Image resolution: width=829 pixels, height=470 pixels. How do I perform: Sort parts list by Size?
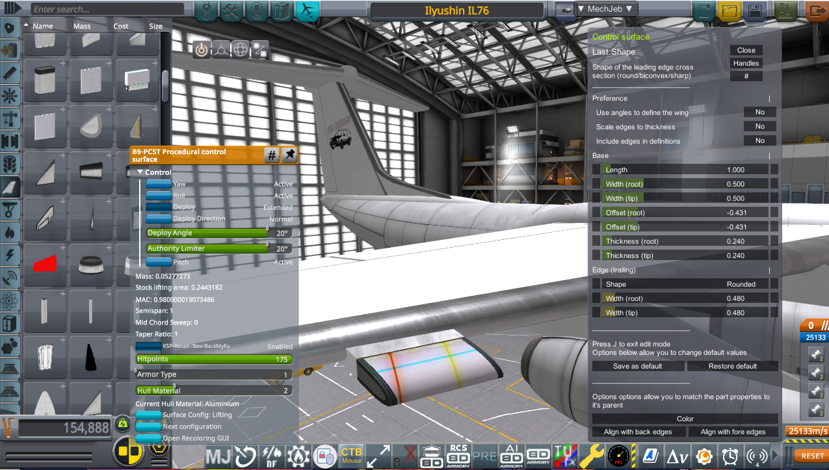coord(156,26)
